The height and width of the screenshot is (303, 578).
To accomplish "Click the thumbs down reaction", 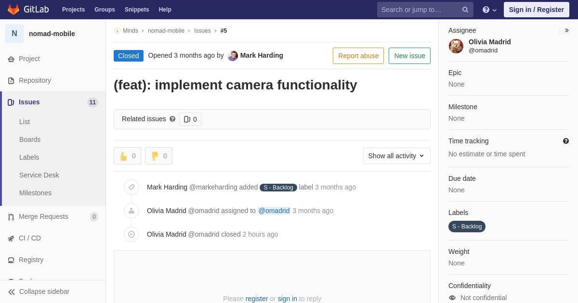I will pyautogui.click(x=158, y=156).
